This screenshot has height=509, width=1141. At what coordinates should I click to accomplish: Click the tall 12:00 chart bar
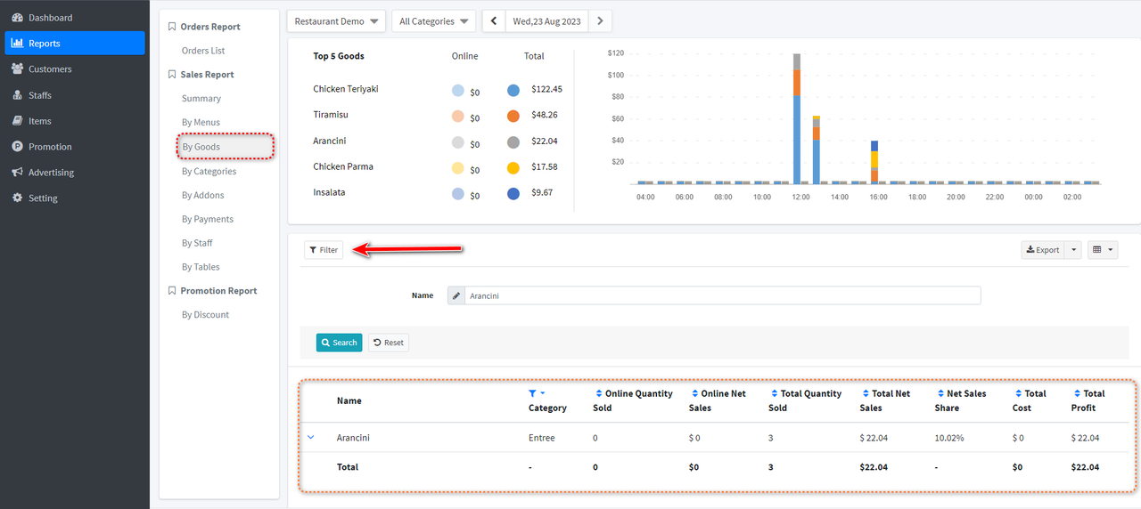(797, 117)
